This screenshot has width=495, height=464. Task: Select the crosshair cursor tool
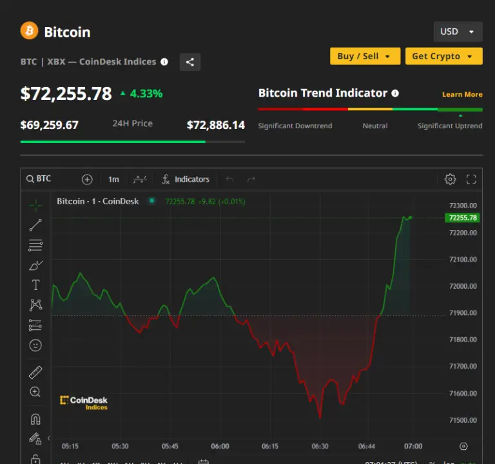pos(35,205)
